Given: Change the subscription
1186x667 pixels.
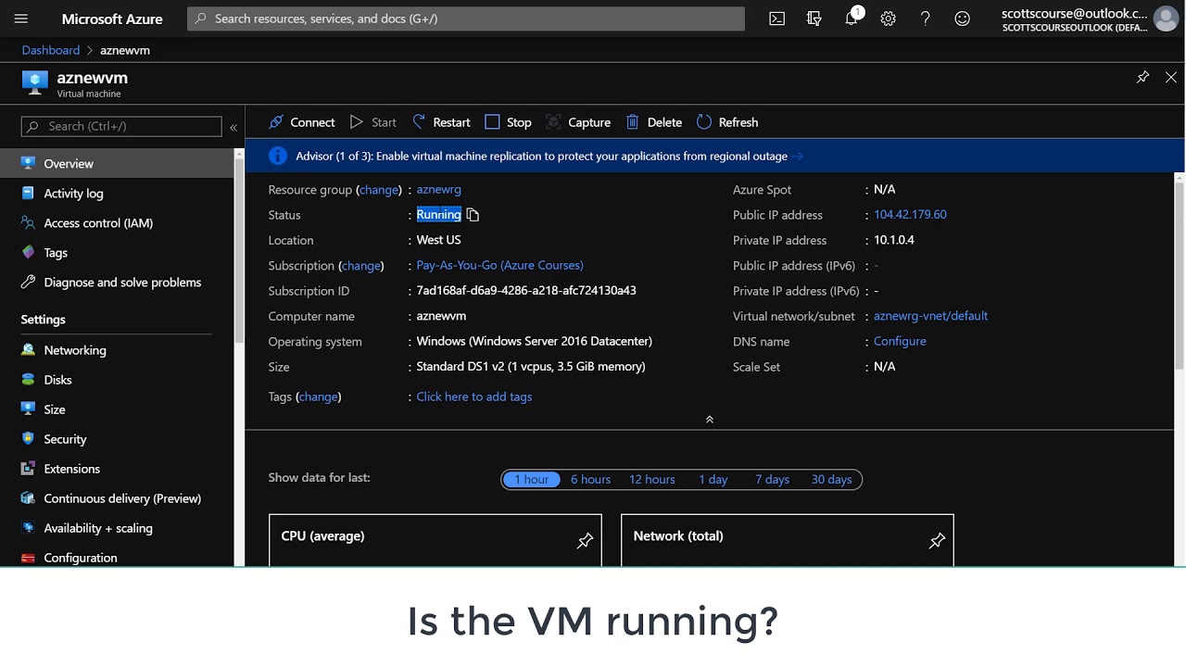Looking at the screenshot, I should [361, 266].
